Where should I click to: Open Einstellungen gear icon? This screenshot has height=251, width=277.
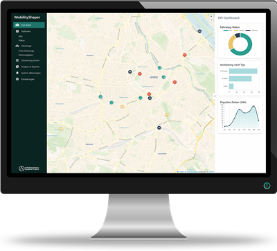[17, 79]
